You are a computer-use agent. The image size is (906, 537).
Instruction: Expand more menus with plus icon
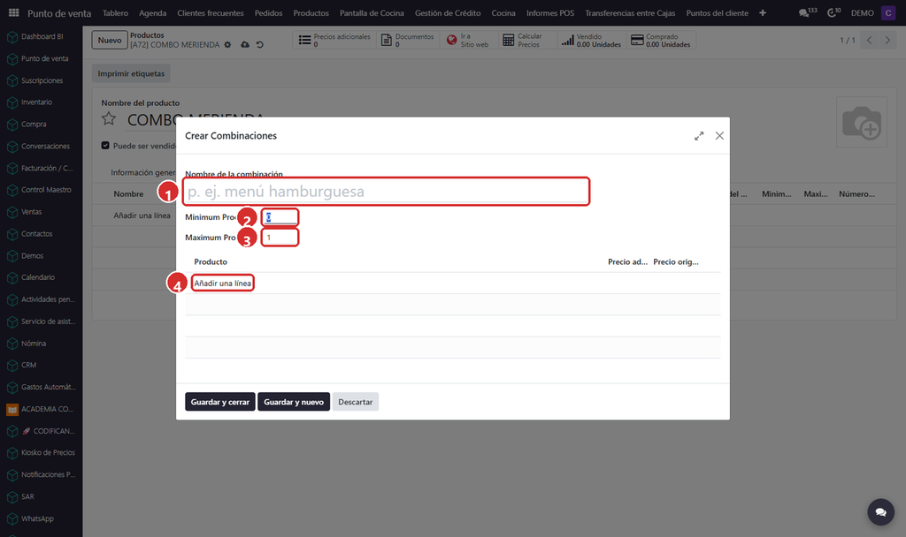click(x=763, y=12)
